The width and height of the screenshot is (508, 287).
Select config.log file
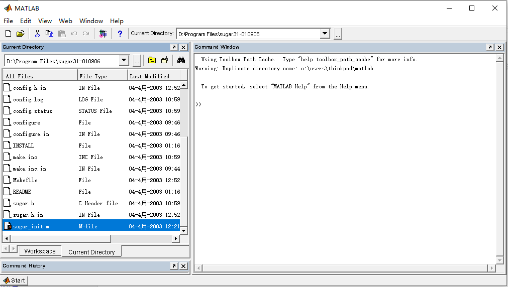pos(91,99)
